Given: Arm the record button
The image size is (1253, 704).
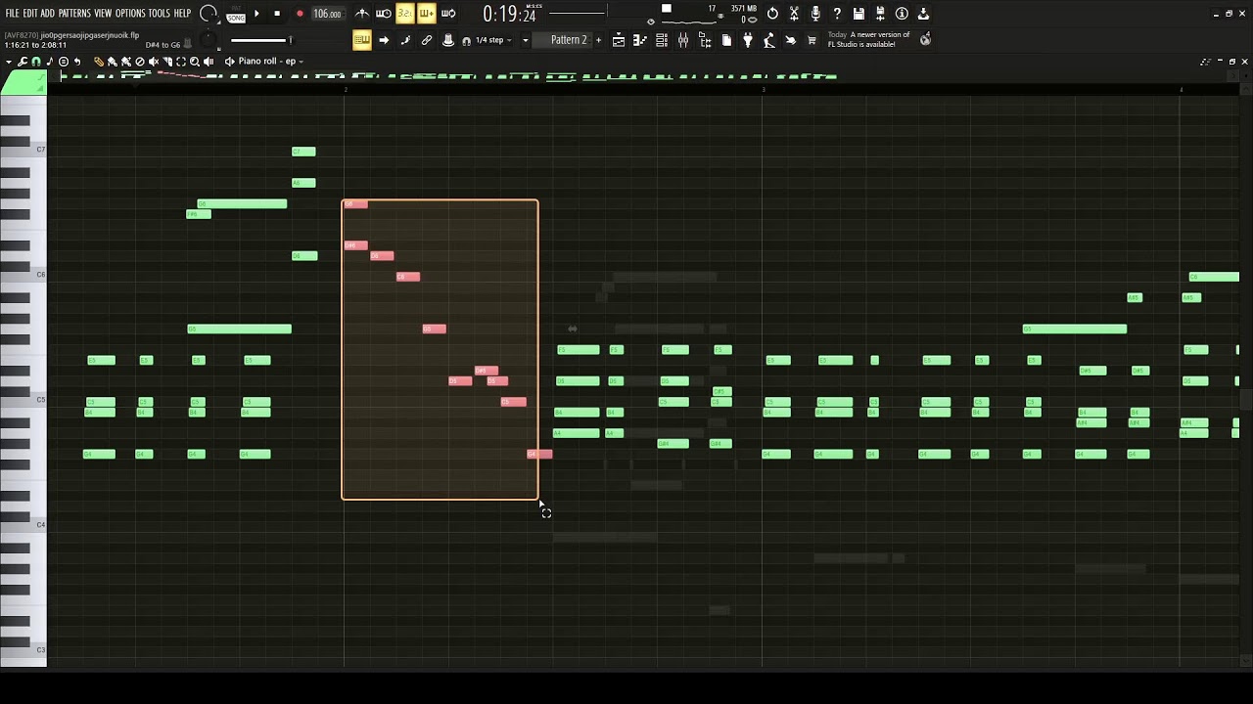Looking at the screenshot, I should (x=300, y=14).
